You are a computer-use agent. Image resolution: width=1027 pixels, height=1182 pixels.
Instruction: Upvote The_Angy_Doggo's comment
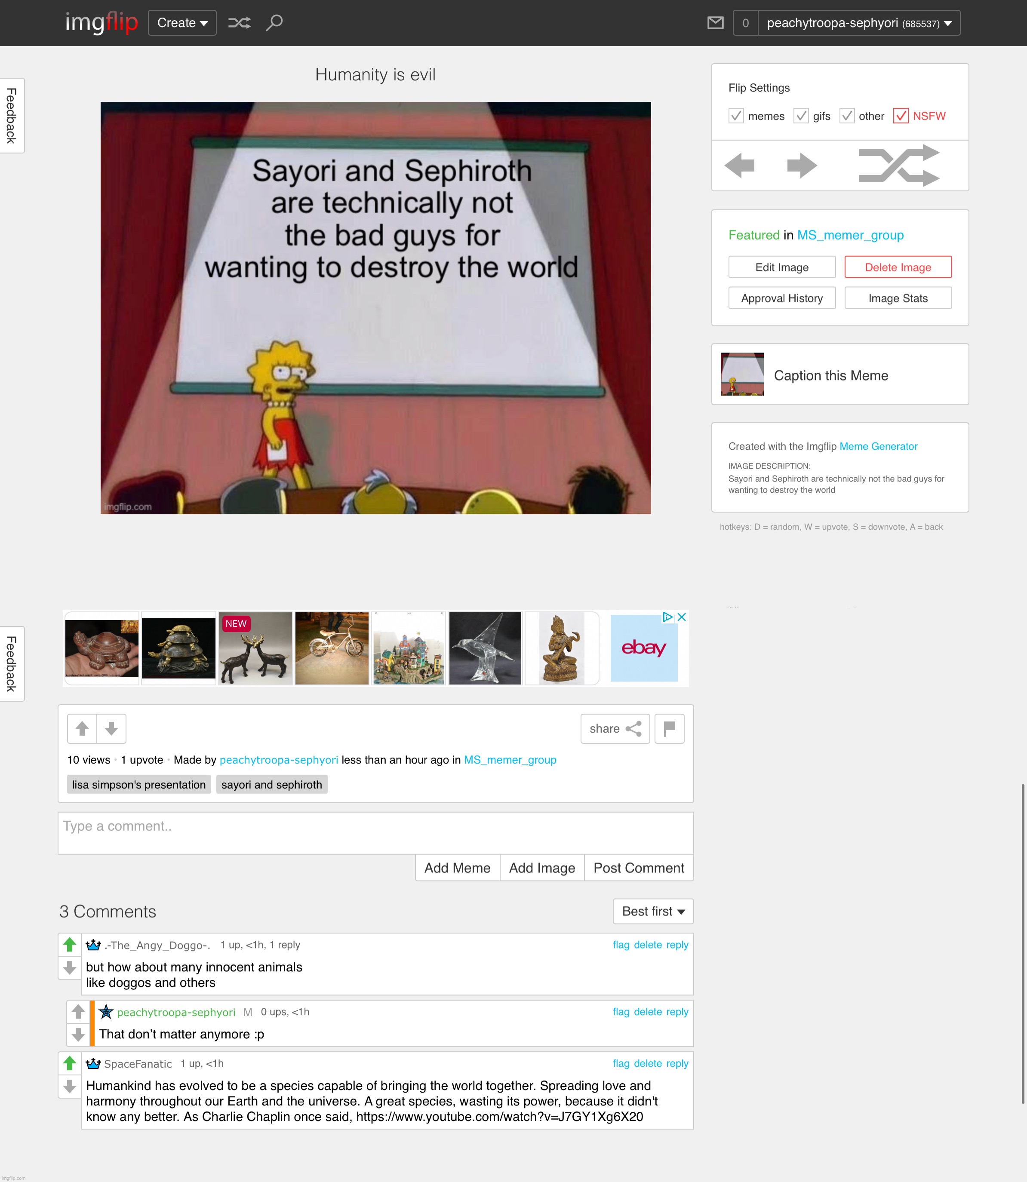70,944
